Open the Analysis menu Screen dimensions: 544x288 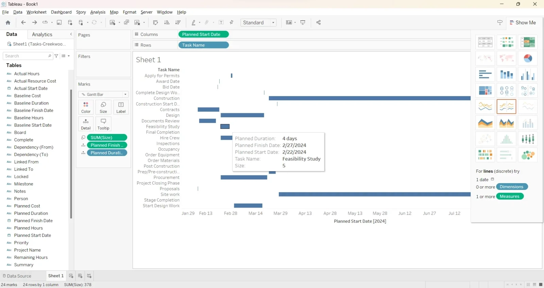click(x=98, y=12)
